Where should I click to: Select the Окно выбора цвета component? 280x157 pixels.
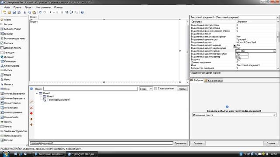click(x=13, y=98)
